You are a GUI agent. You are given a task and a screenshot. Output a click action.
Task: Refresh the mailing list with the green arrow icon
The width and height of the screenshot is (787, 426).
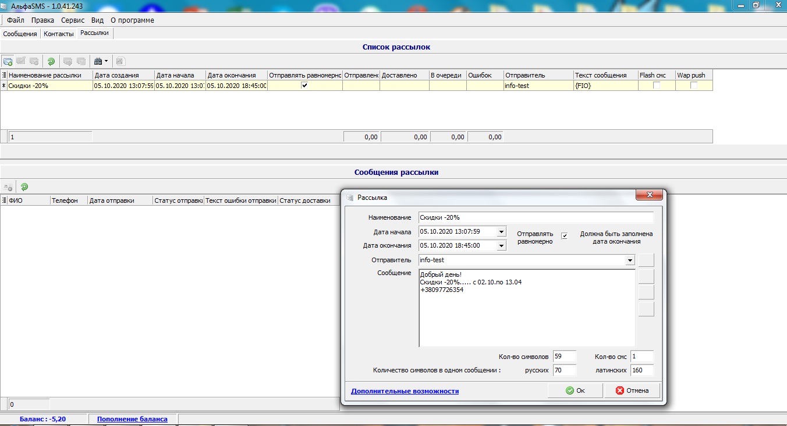[51, 61]
